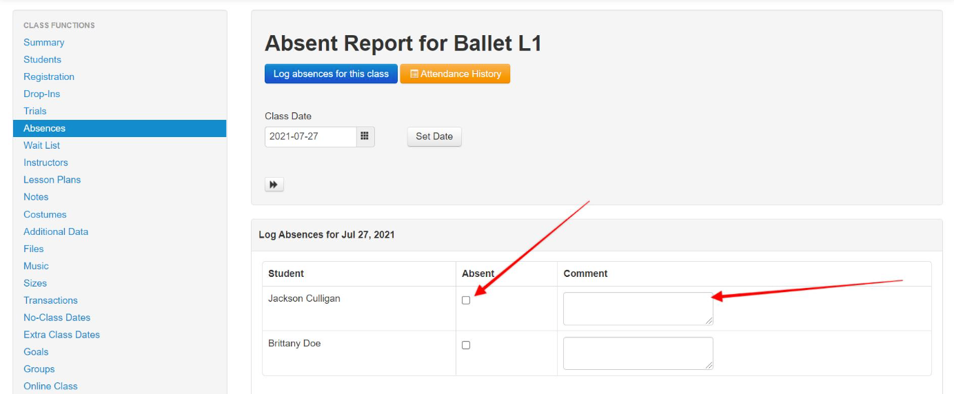Screen dimensions: 954x394
Task: Click student name Jackson Culligan
Action: point(304,299)
